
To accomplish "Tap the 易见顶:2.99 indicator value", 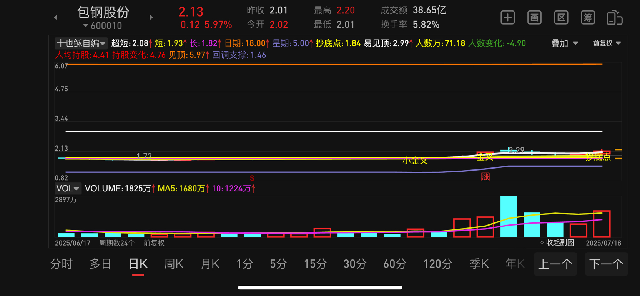I will [388, 43].
